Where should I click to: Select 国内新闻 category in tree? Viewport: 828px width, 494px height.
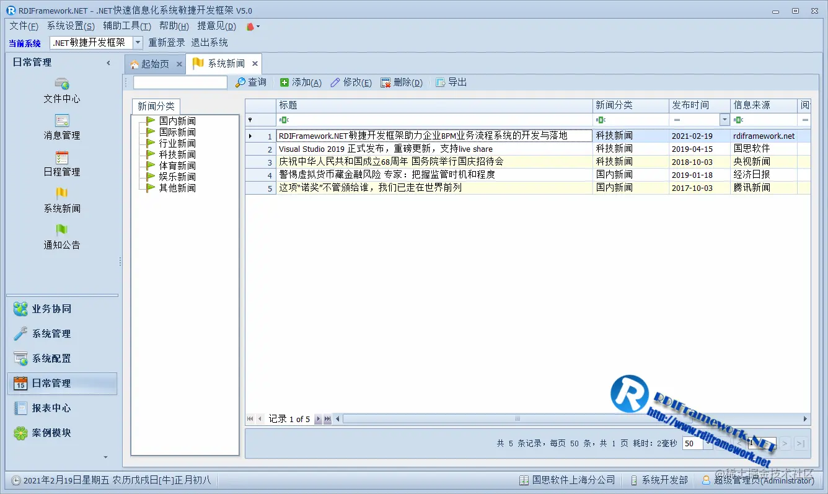177,121
